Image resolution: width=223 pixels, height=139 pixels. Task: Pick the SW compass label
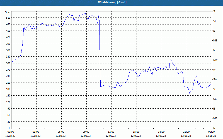[215, 80]
